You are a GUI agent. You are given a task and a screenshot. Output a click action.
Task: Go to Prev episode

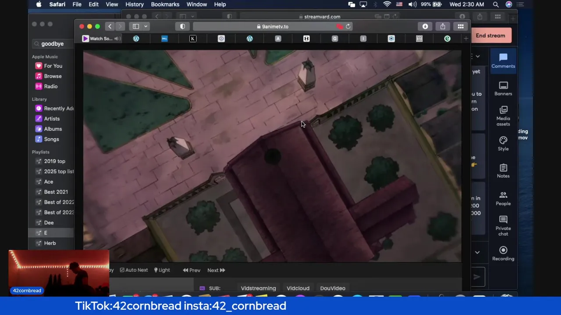(x=192, y=270)
